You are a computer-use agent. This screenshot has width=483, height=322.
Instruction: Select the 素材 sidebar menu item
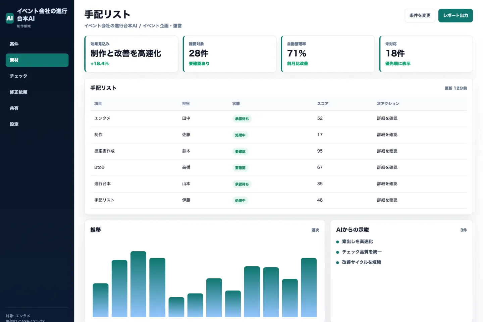37,60
